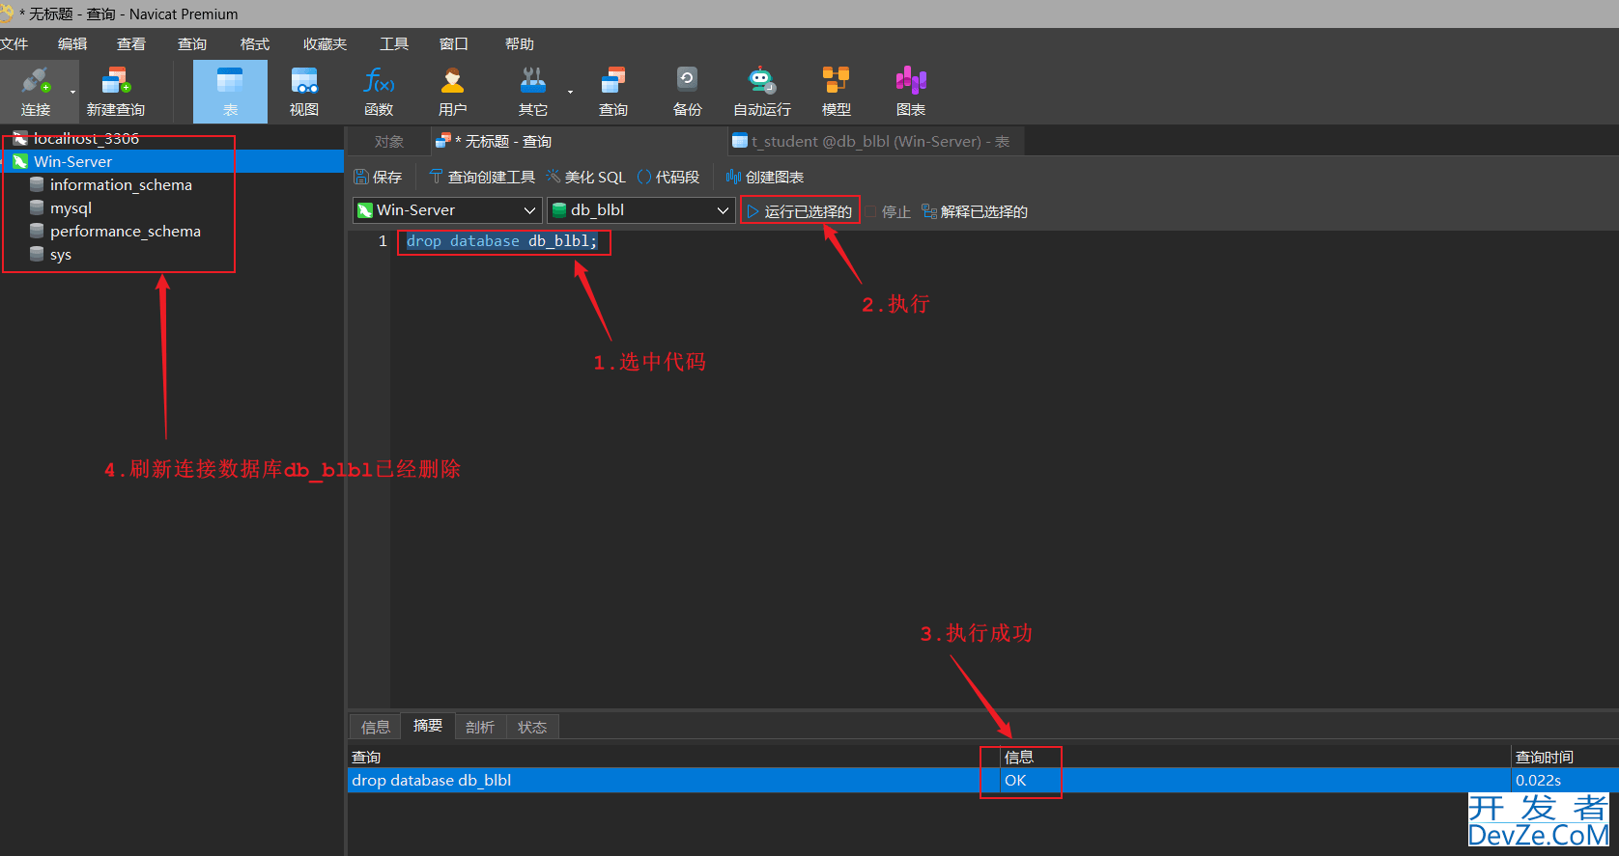This screenshot has height=856, width=1619.
Task: Click Beautify SQL (美化 SQL)
Action: (586, 177)
